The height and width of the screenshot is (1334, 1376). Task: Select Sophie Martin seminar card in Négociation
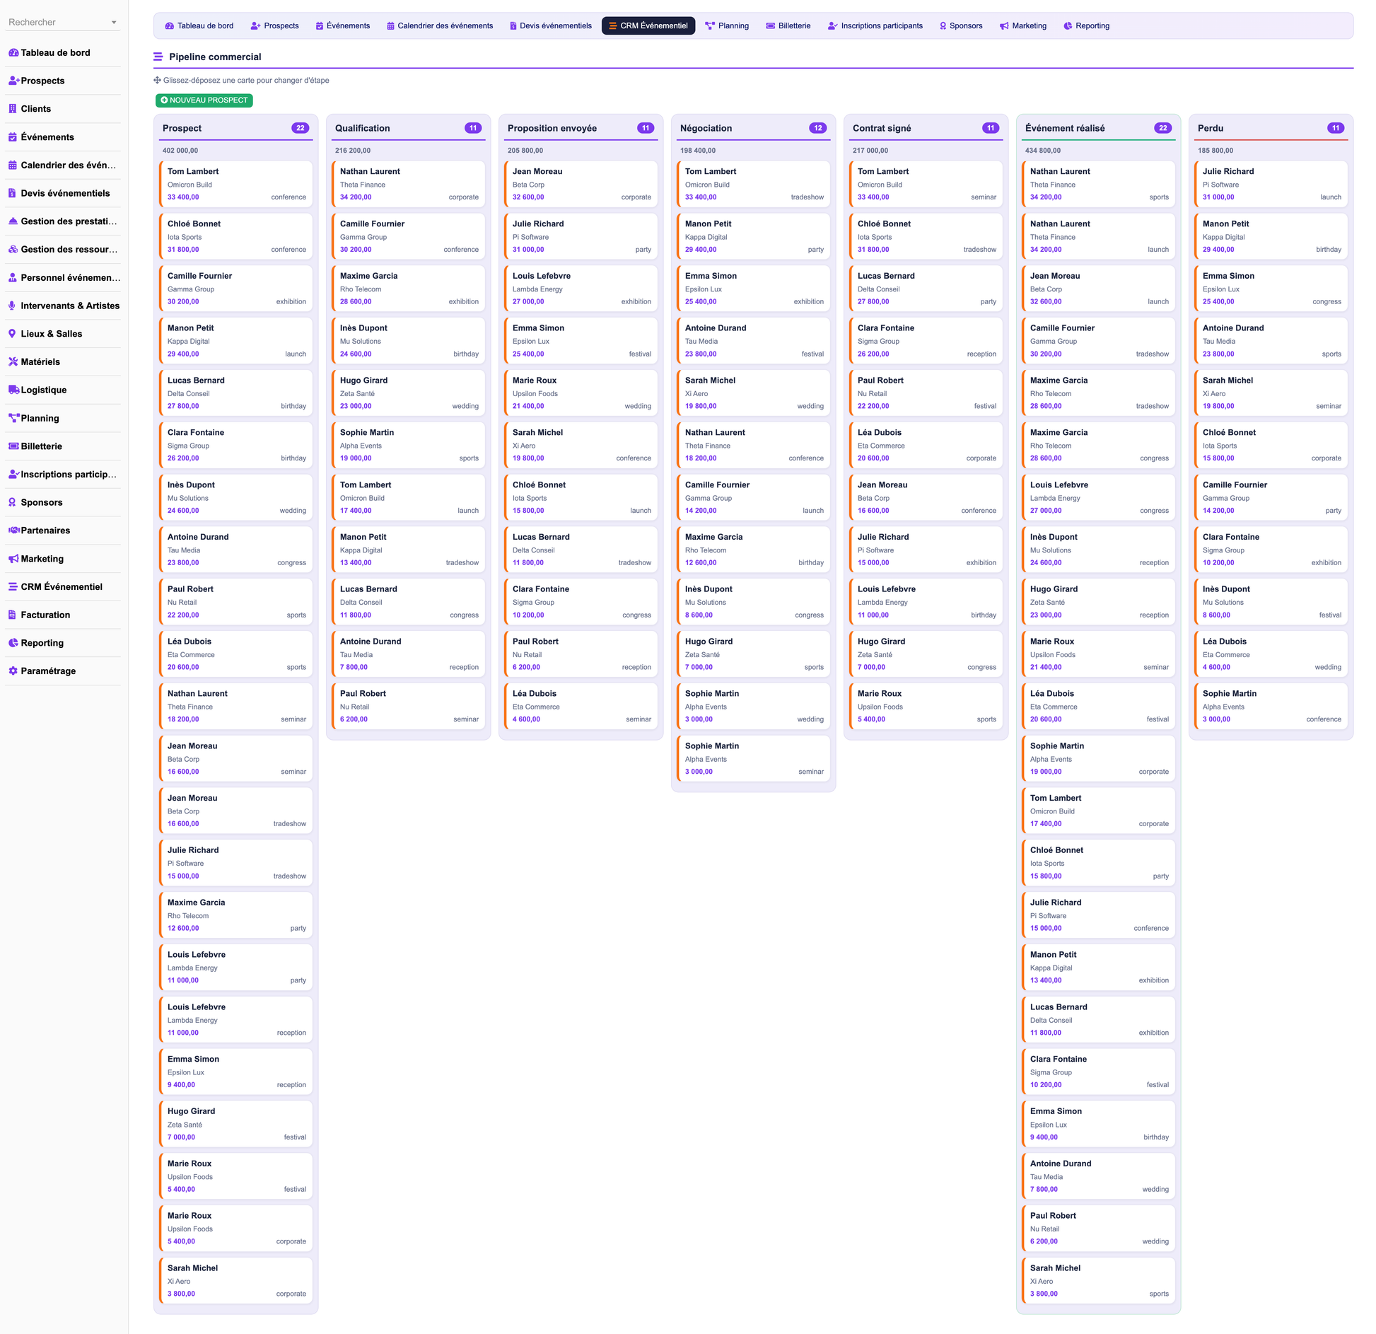[x=754, y=758]
